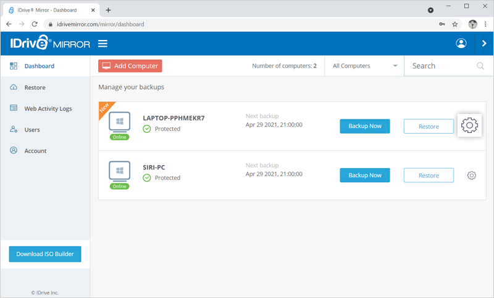Start Backup Now for LAPTOP-PPHMEKR7
Image resolution: width=494 pixels, height=298 pixels.
click(x=365, y=126)
